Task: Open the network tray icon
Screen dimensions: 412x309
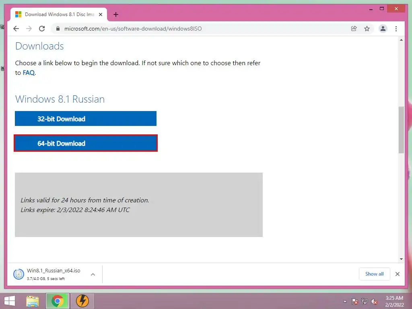Action: tap(365, 301)
